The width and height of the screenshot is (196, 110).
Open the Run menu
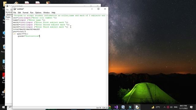(32, 13)
